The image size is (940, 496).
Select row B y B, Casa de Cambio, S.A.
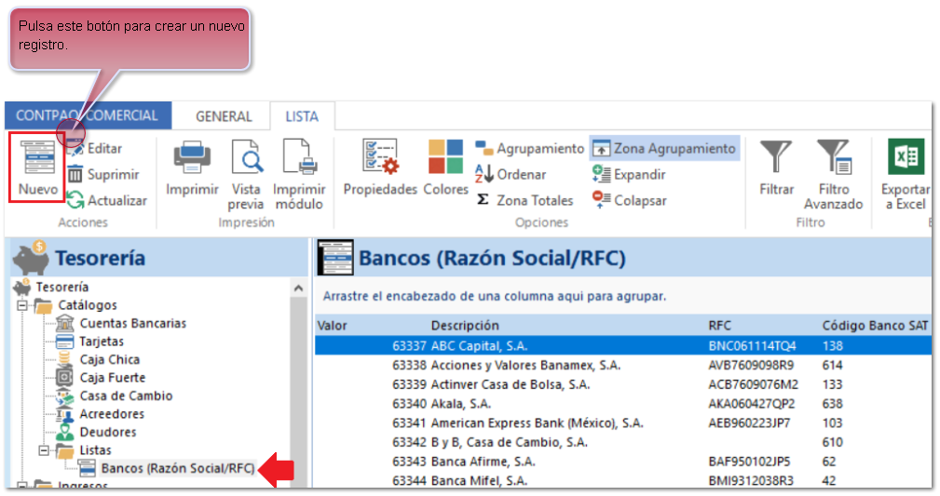[623, 442]
